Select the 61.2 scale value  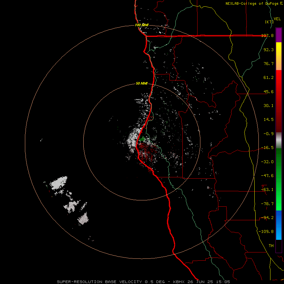point(269,78)
